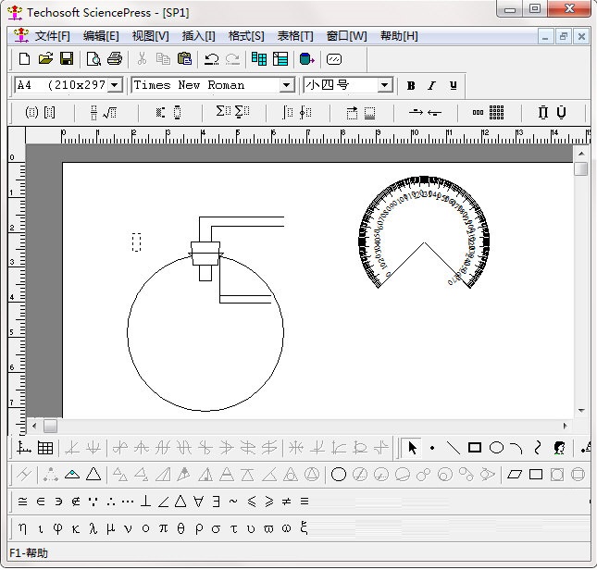Click the Undo arrow icon

212,59
